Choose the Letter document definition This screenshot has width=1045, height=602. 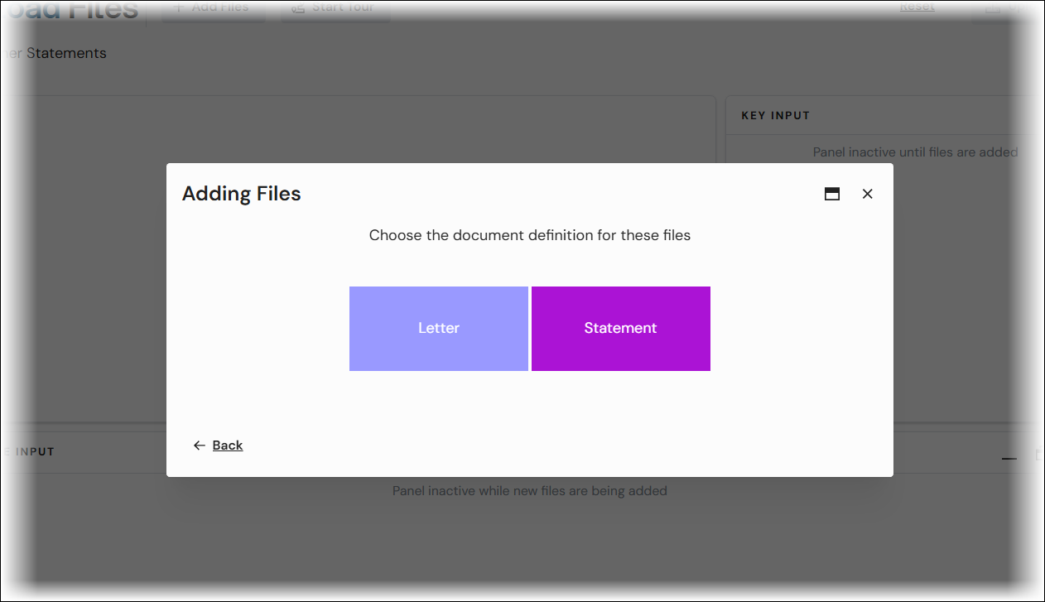[x=438, y=329]
